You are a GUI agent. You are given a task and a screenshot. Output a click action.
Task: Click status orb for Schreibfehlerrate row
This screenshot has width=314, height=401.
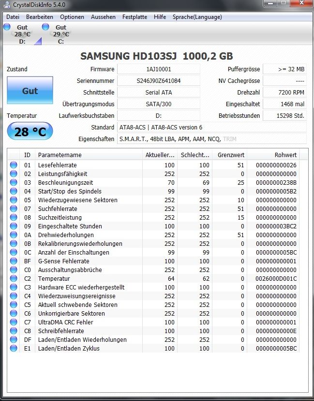coord(14,331)
